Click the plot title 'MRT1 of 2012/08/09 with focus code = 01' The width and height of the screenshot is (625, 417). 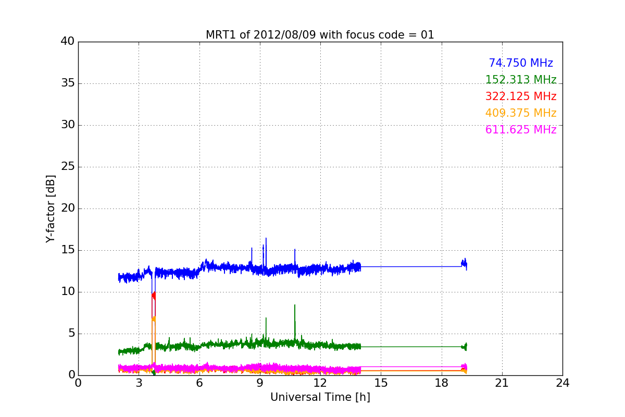320,35
